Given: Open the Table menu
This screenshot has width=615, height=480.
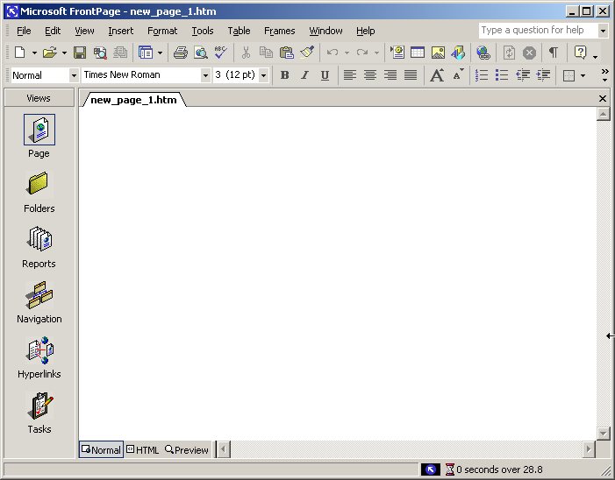Looking at the screenshot, I should (x=239, y=31).
